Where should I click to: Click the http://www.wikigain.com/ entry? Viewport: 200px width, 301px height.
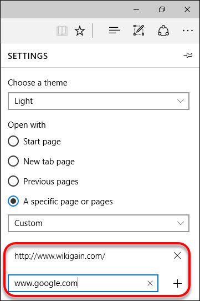[x=60, y=256]
